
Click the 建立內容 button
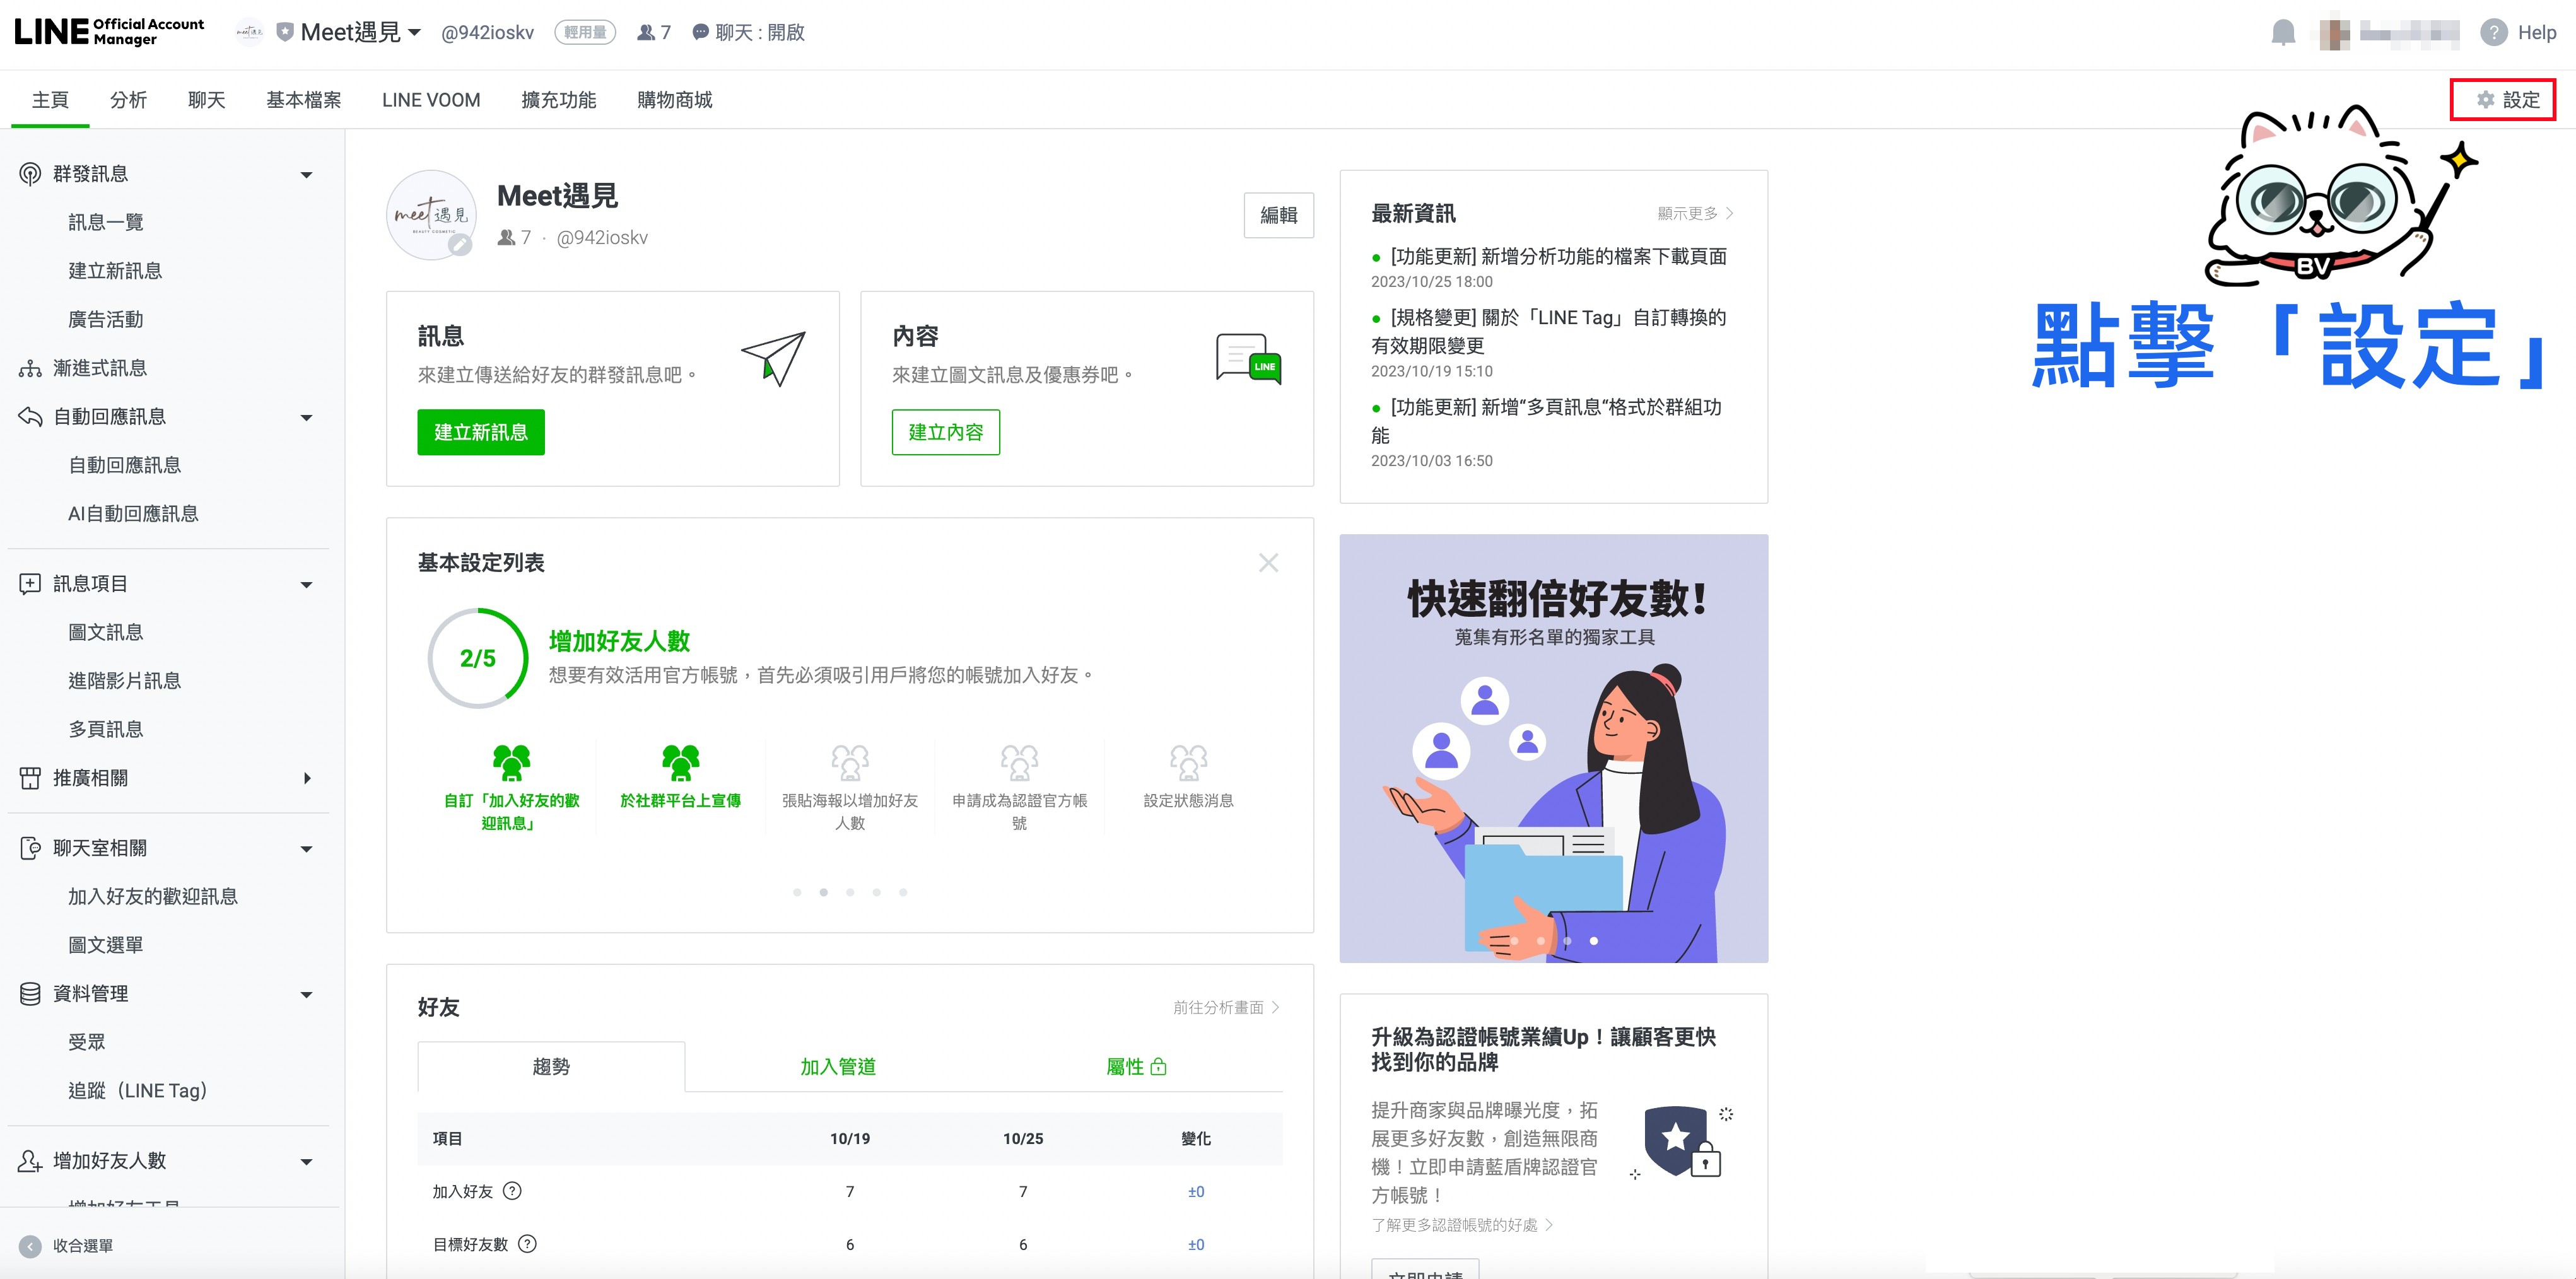pyautogui.click(x=945, y=432)
